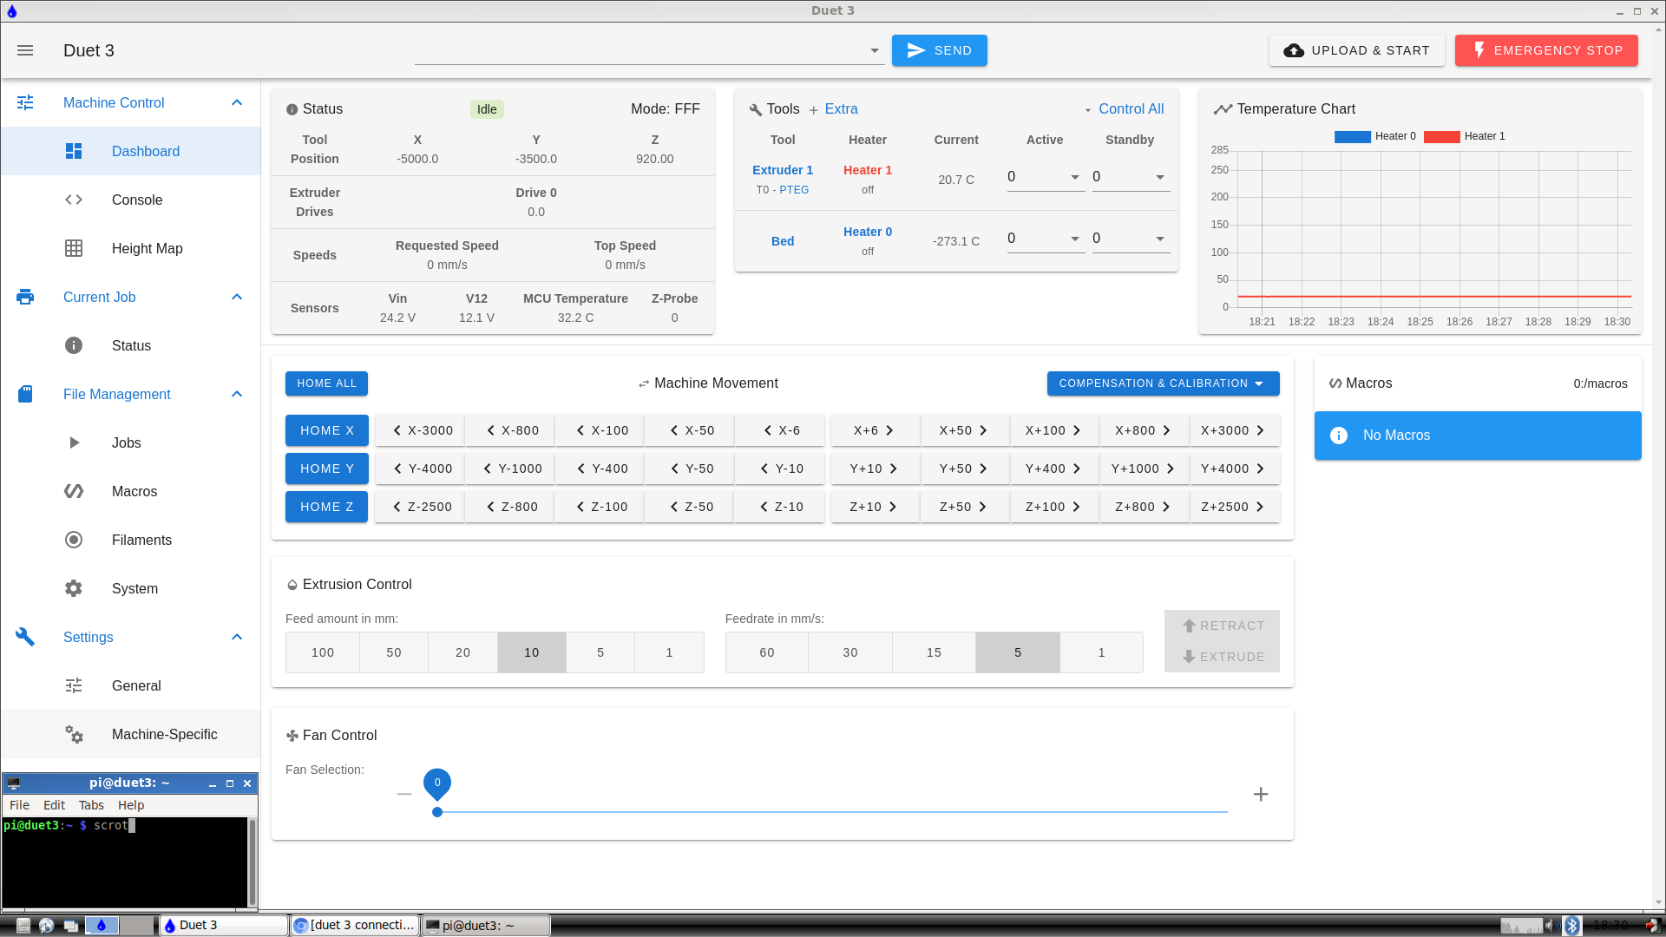Image resolution: width=1666 pixels, height=937 pixels.
Task: Open the System files page
Action: 130,588
